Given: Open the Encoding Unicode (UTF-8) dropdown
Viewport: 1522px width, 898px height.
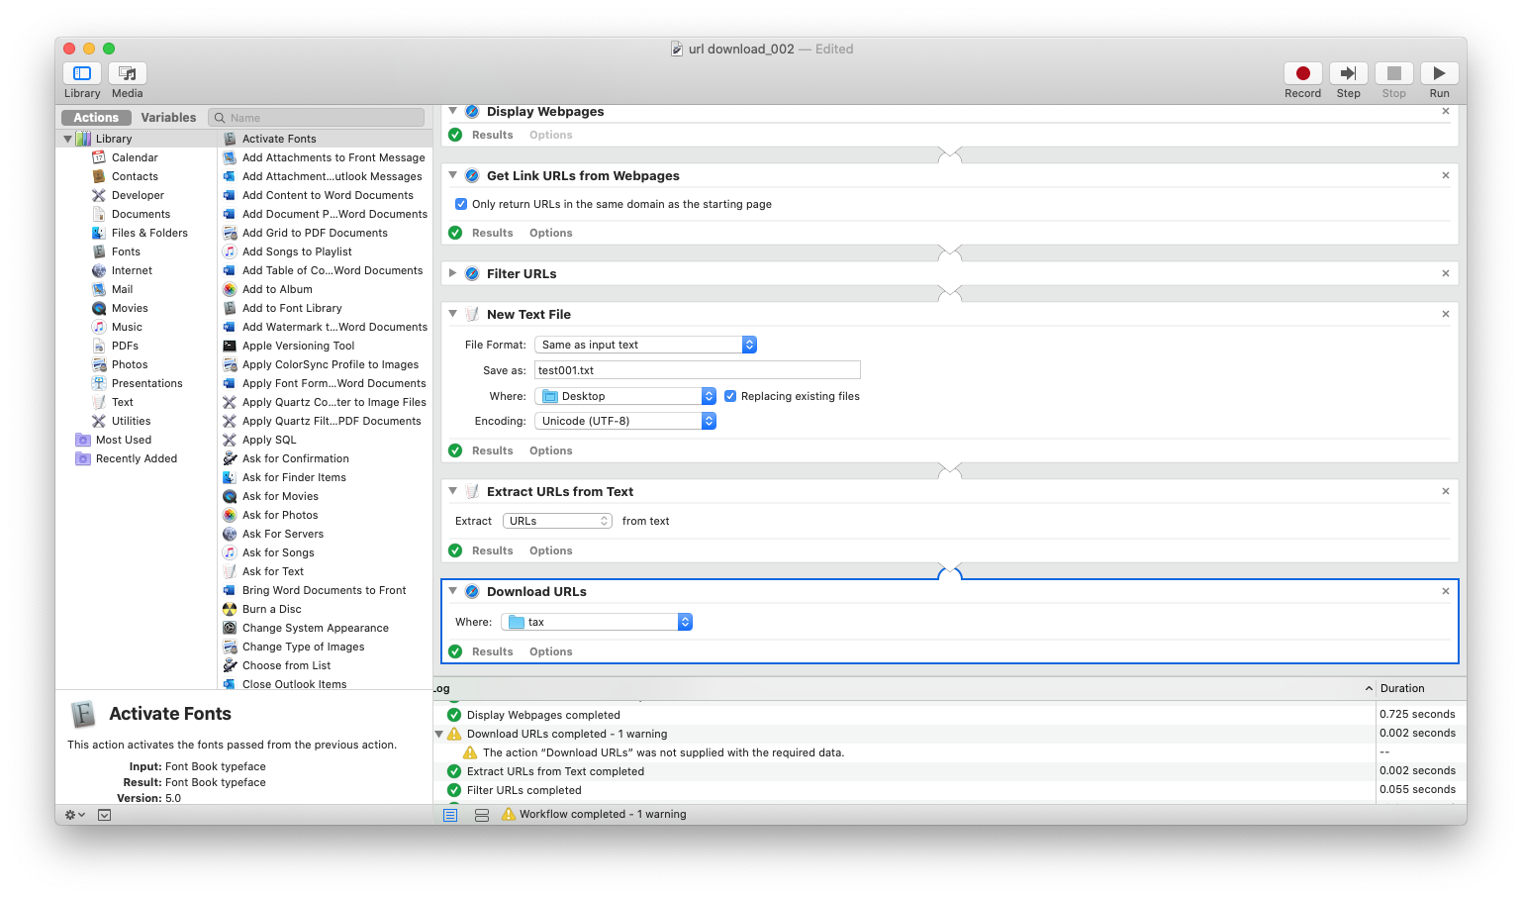Looking at the screenshot, I should (x=625, y=421).
